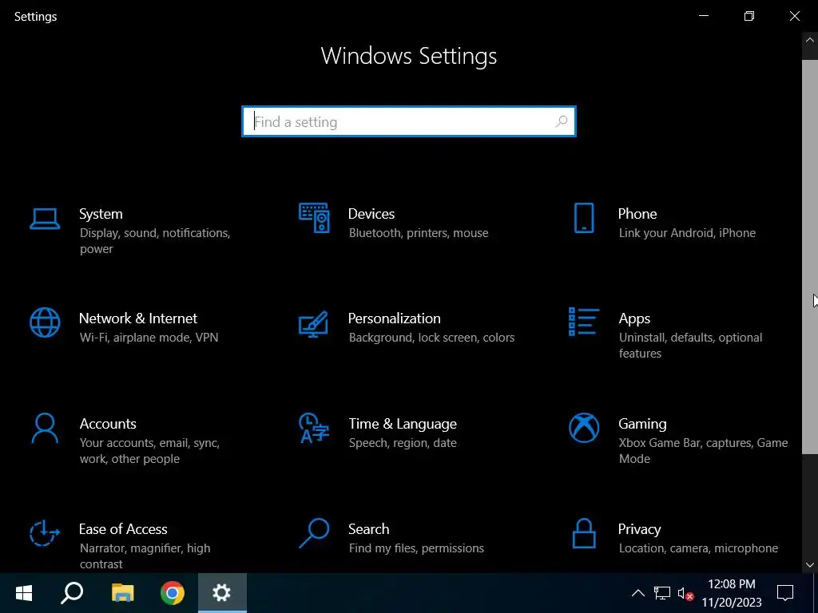Open the System laptop icon

coord(45,219)
